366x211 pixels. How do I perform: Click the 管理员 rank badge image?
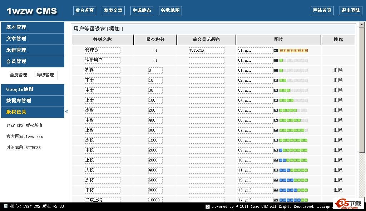click(x=291, y=51)
